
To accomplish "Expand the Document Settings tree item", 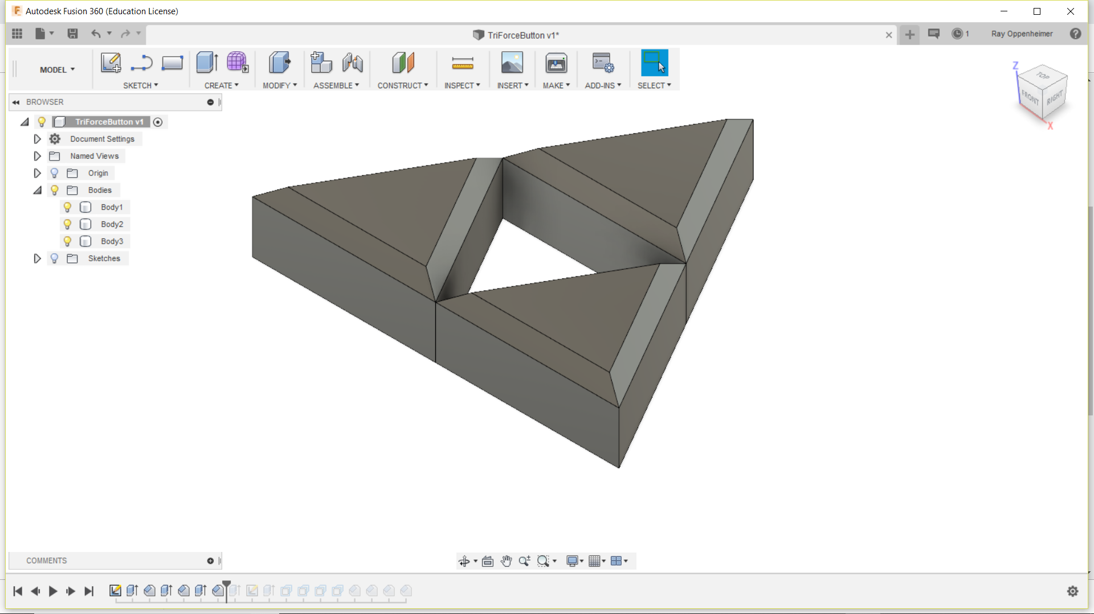I will click(x=37, y=139).
